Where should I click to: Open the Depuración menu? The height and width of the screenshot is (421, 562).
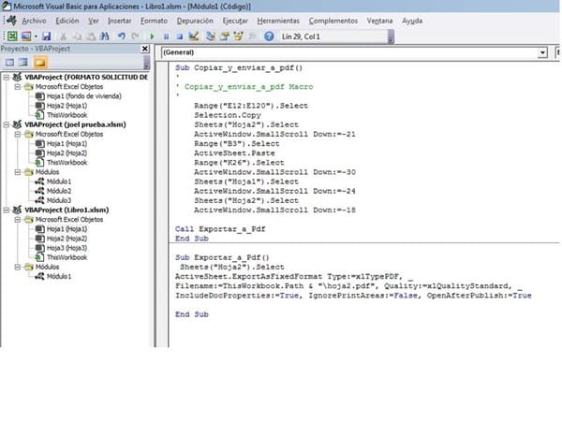click(195, 19)
